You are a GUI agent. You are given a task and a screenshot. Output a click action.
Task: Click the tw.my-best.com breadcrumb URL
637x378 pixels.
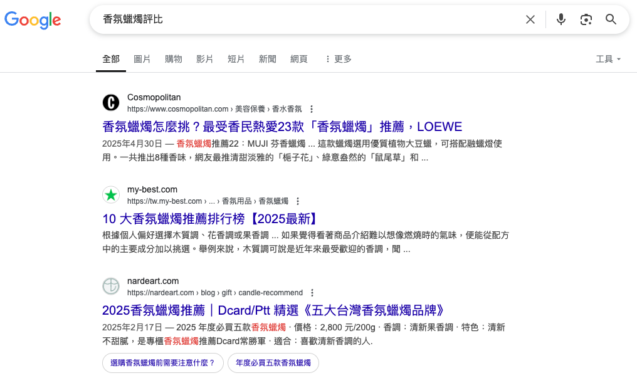(208, 201)
